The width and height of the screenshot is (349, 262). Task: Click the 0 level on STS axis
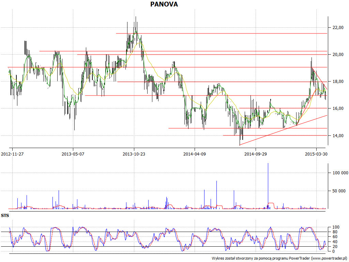click(333, 251)
